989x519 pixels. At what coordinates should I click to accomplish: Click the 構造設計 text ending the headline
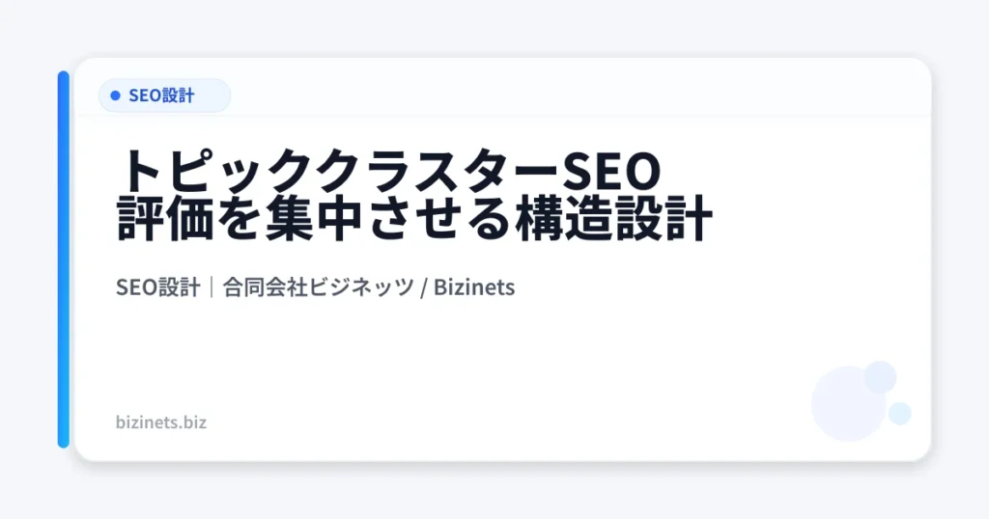(x=626, y=220)
